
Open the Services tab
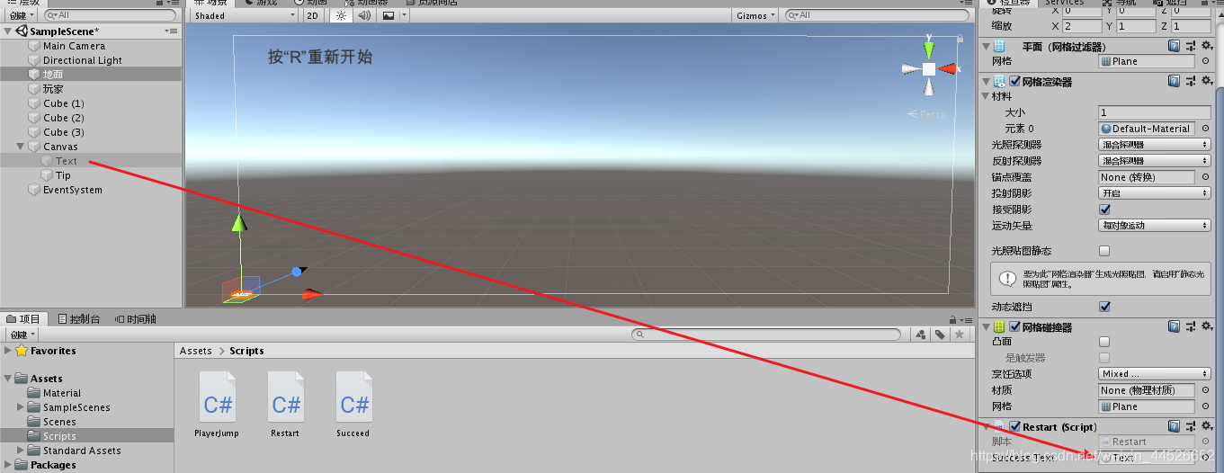pos(1065,3)
